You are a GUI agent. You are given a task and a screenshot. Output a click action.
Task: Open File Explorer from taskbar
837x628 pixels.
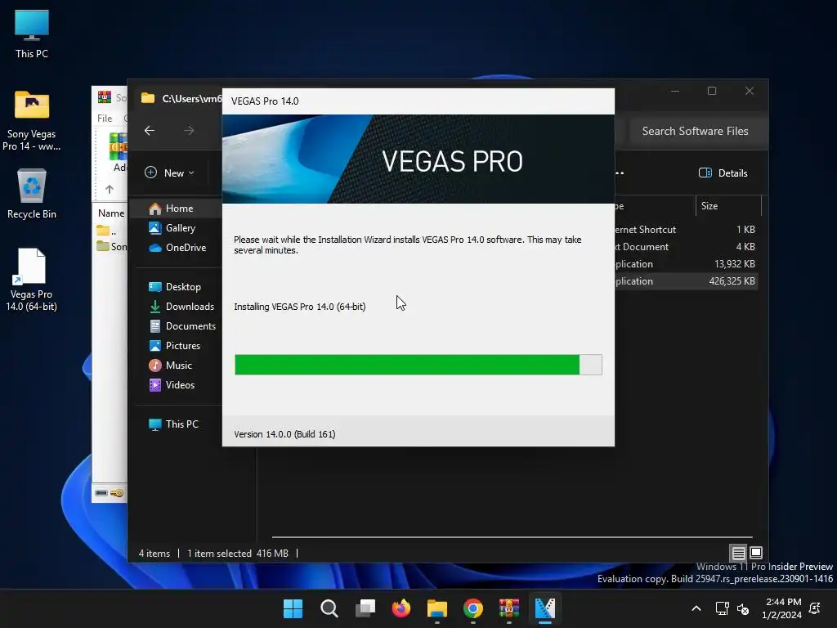pos(437,608)
